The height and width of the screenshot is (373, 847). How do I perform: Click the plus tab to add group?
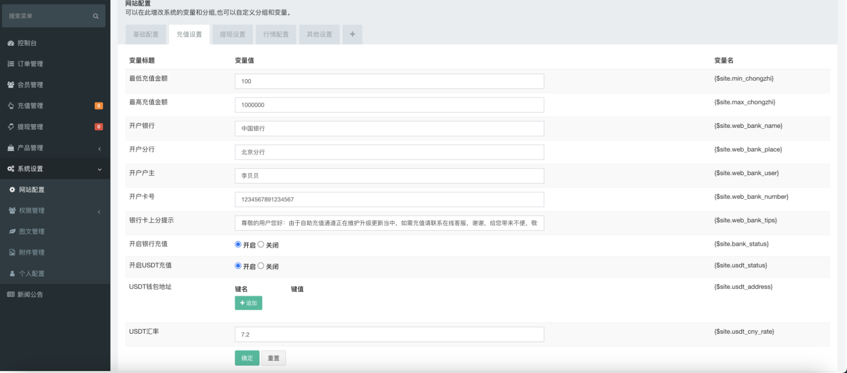pos(352,34)
